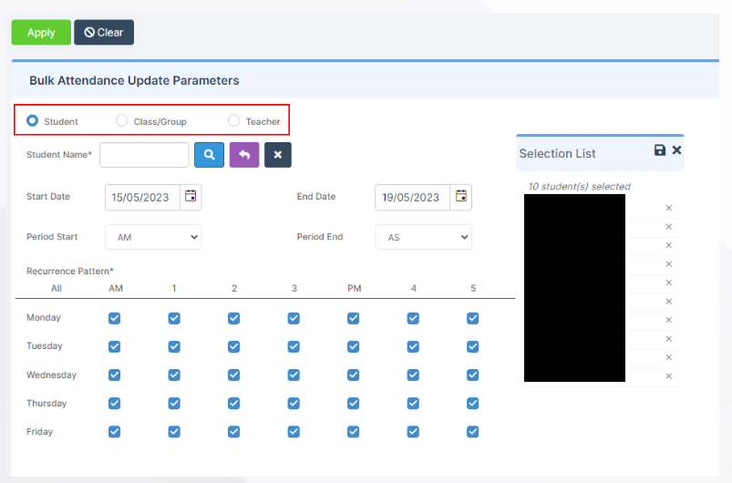Remove the last student from selection list
This screenshot has height=483, width=732.
coord(668,376)
